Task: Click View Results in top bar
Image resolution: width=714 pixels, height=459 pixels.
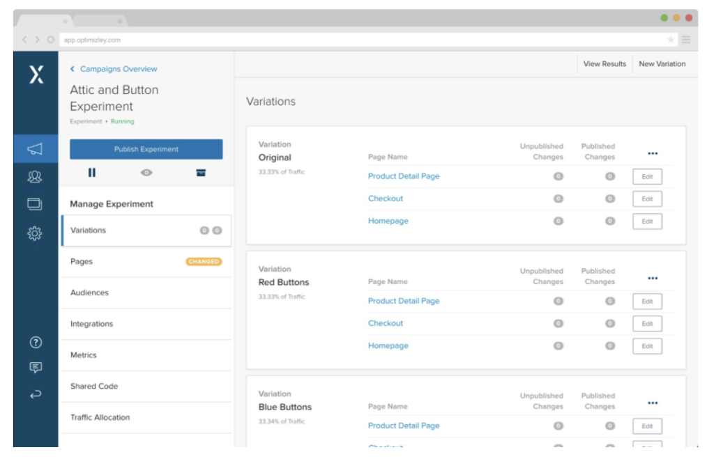Action: click(x=605, y=64)
